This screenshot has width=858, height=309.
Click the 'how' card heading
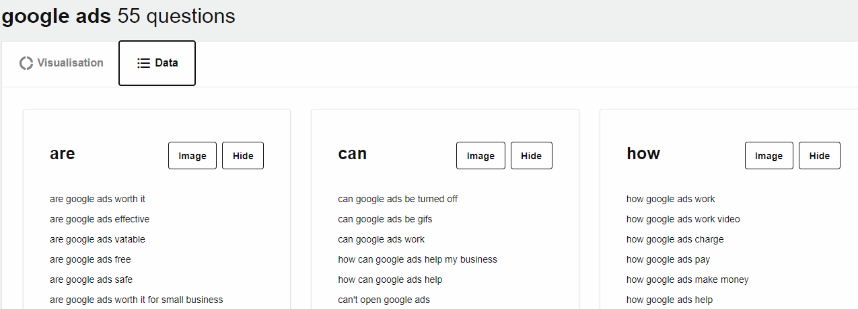point(643,154)
